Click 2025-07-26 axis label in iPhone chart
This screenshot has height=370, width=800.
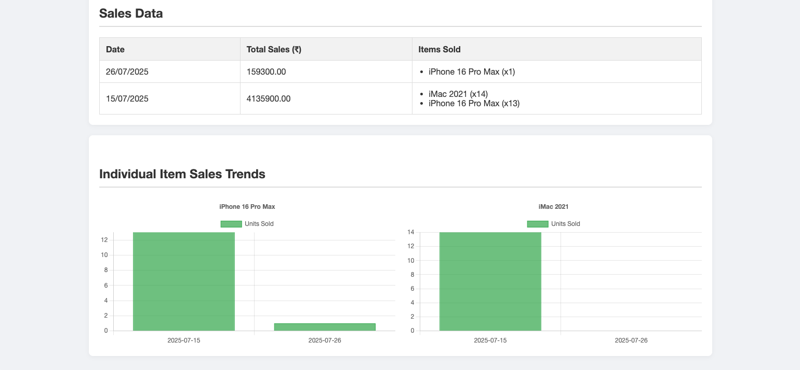pyautogui.click(x=325, y=340)
